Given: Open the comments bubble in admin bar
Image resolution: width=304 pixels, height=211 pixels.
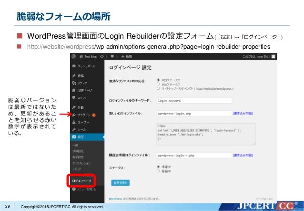Looking at the screenshot, I should coord(112,56).
